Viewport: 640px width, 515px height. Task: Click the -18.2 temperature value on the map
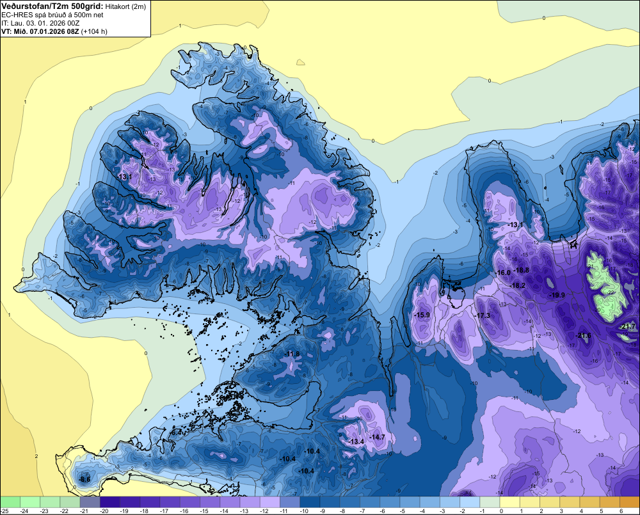(518, 285)
